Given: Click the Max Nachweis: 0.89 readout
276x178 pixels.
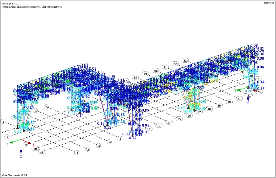Looking at the screenshot, I should 14,175.
